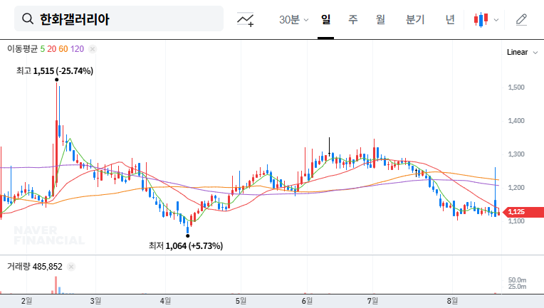Click the 최저 1,064 low label
Screen dimensions: 544x308
pyautogui.click(x=186, y=245)
